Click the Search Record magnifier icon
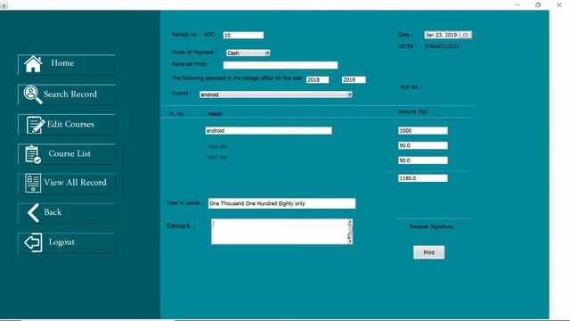The image size is (570, 321). tap(33, 95)
